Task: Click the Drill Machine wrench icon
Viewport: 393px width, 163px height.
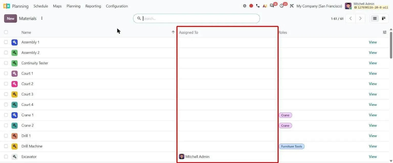Action: tap(15, 146)
